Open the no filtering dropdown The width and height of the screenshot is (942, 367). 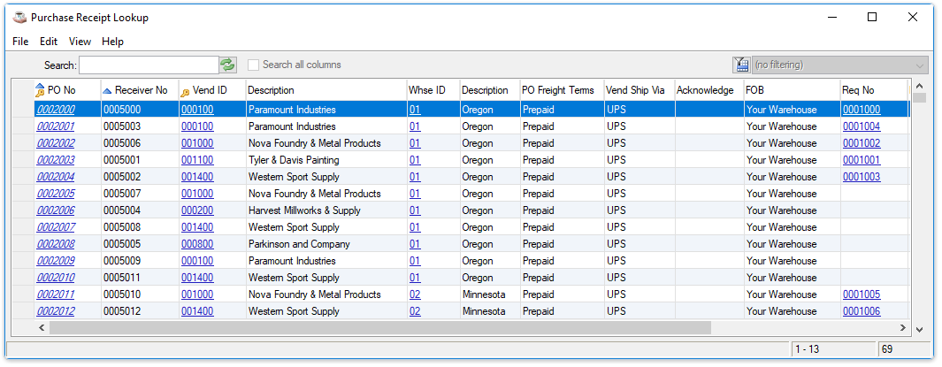click(840, 65)
